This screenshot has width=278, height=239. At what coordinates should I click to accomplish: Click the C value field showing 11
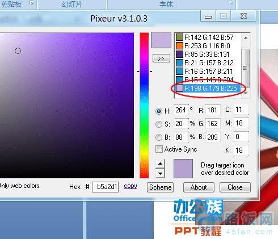pos(241,110)
